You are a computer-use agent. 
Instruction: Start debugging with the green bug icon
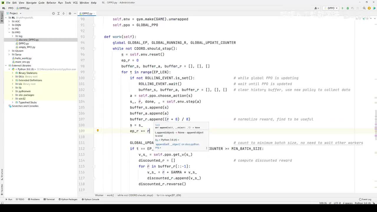point(348,8)
